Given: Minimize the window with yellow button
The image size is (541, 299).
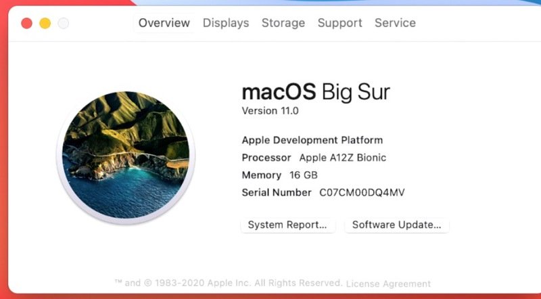Looking at the screenshot, I should tap(45, 24).
